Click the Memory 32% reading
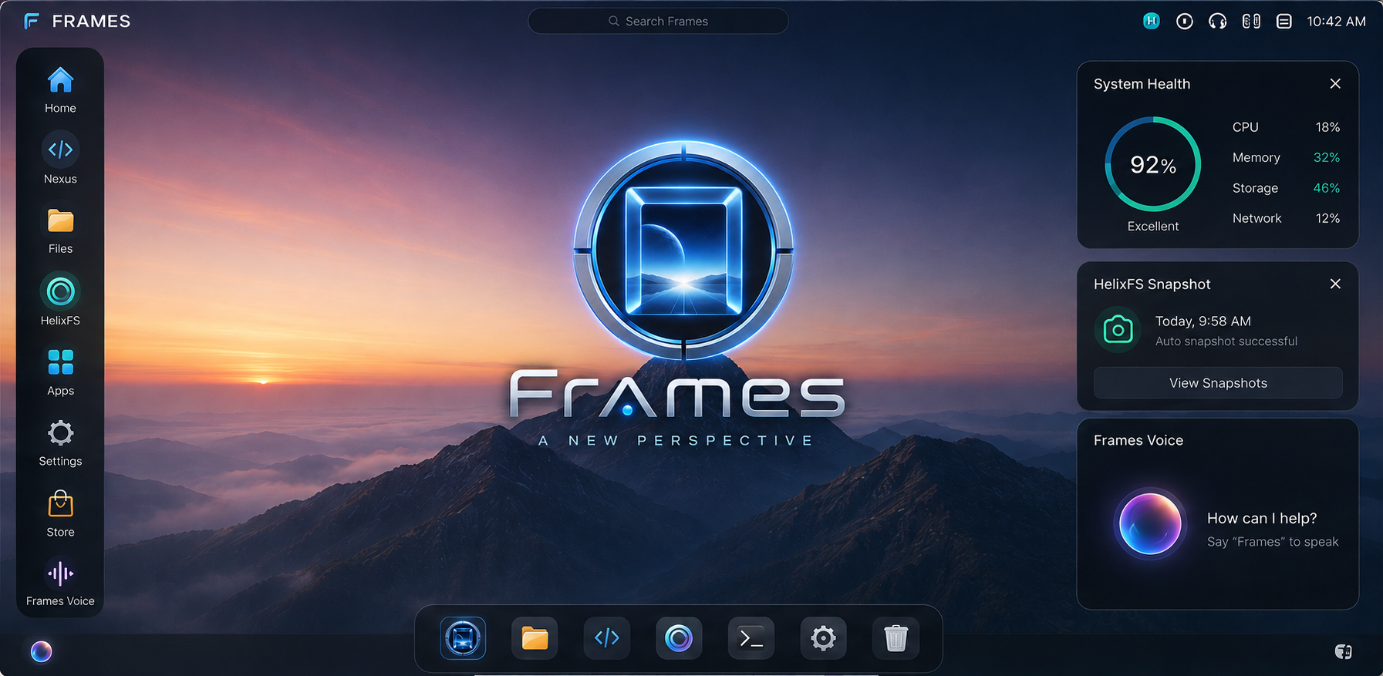 (x=1286, y=157)
